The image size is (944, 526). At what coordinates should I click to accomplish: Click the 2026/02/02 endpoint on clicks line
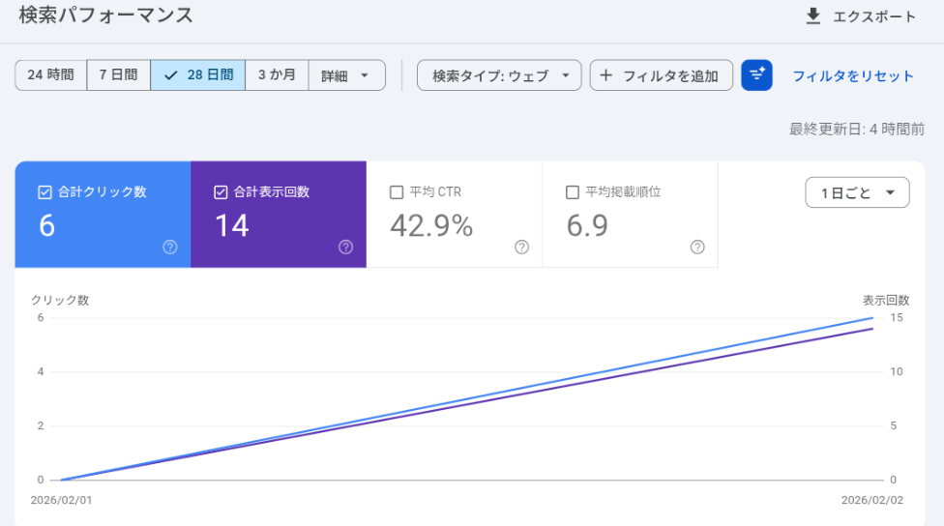[872, 318]
